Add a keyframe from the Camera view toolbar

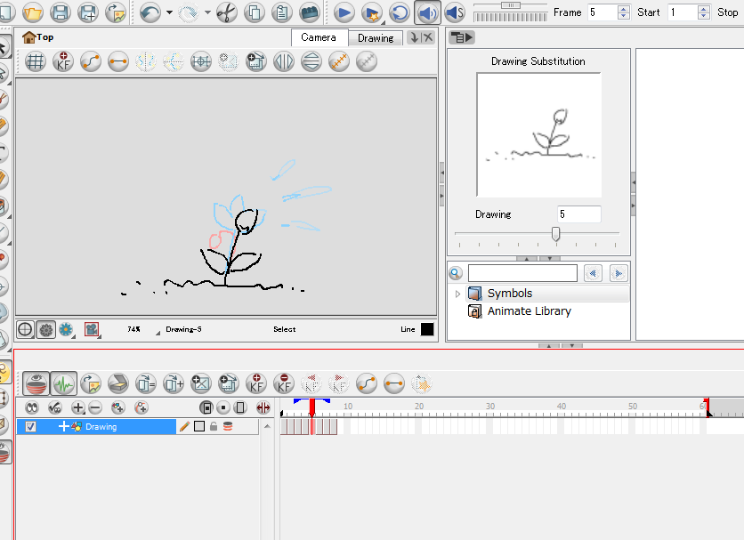coord(63,61)
